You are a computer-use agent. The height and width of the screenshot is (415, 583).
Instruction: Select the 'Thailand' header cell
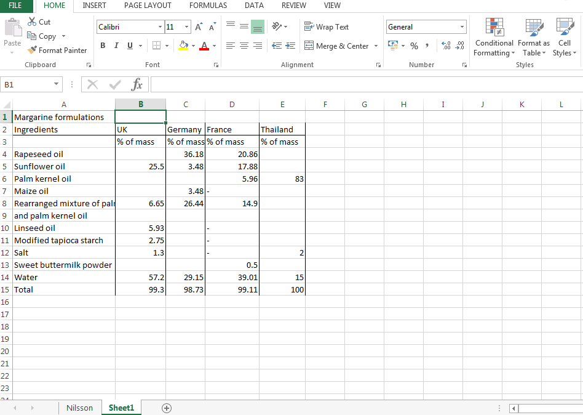(x=282, y=129)
